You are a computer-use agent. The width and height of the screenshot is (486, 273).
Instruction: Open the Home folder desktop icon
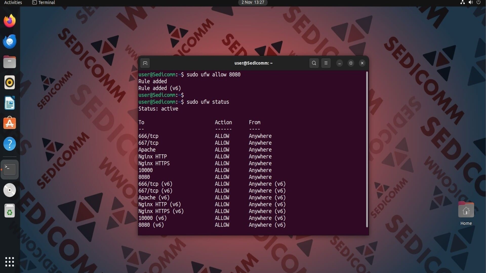click(x=466, y=210)
